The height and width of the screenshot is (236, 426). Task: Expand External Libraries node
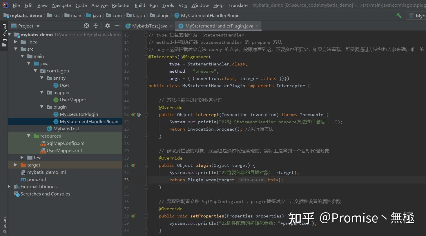coord(9,186)
